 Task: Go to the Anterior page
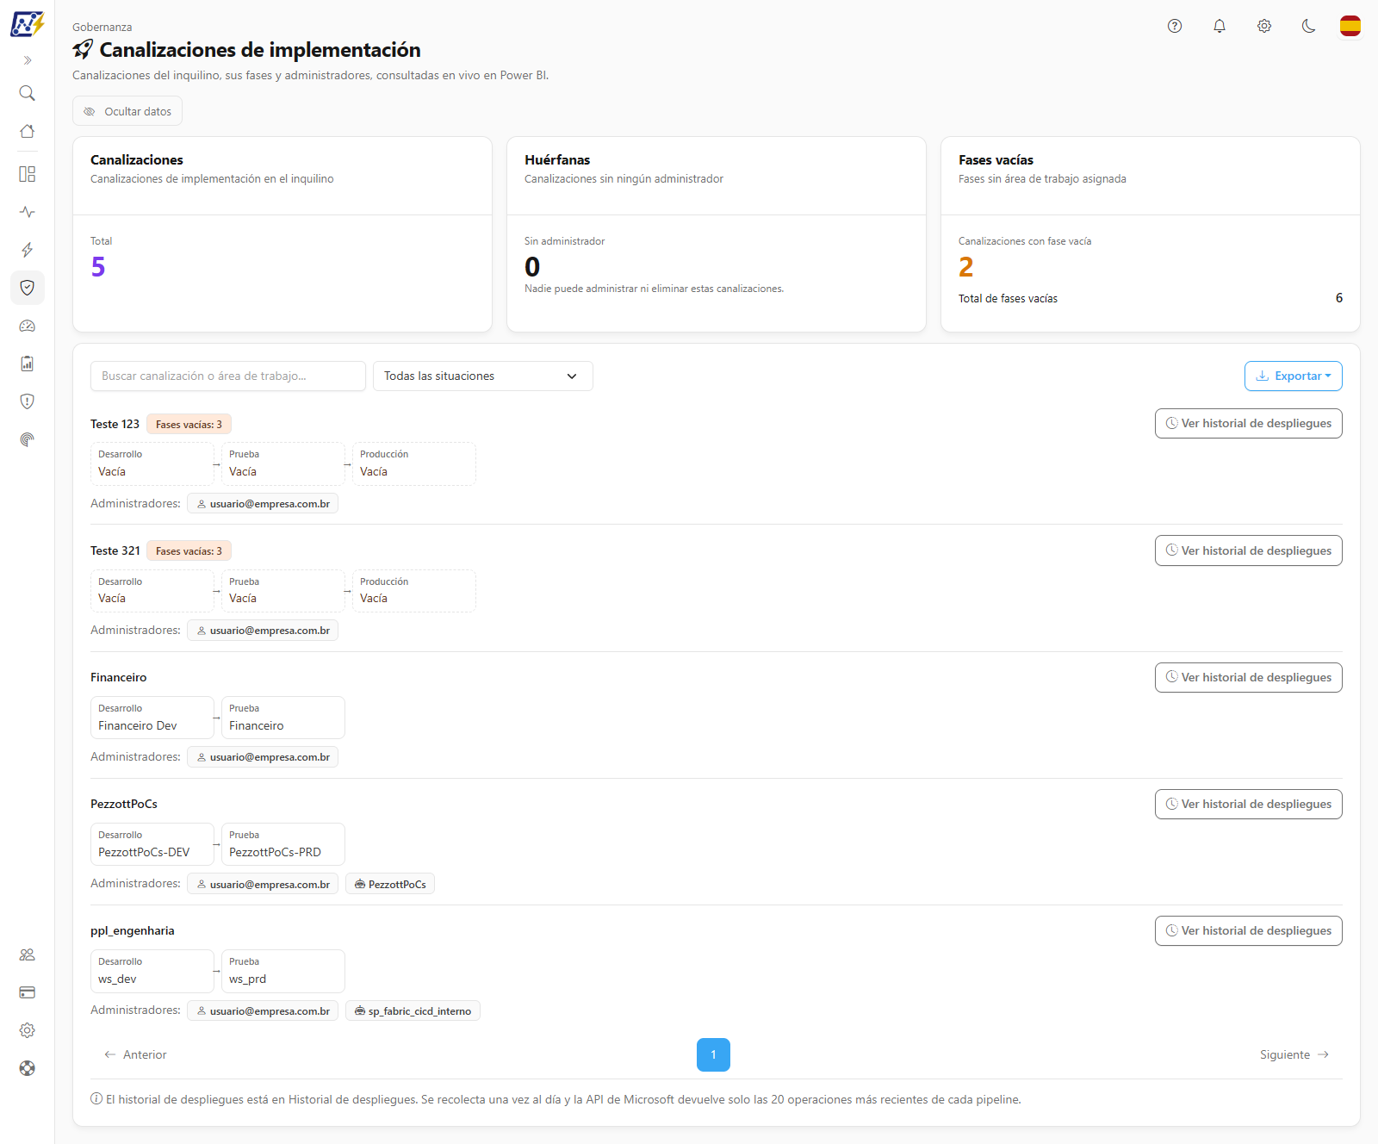tap(135, 1054)
